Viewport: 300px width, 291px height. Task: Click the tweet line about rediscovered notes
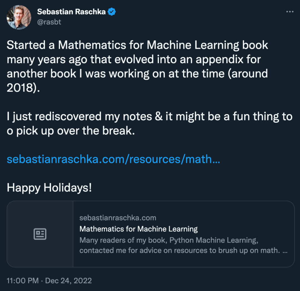coord(150,117)
